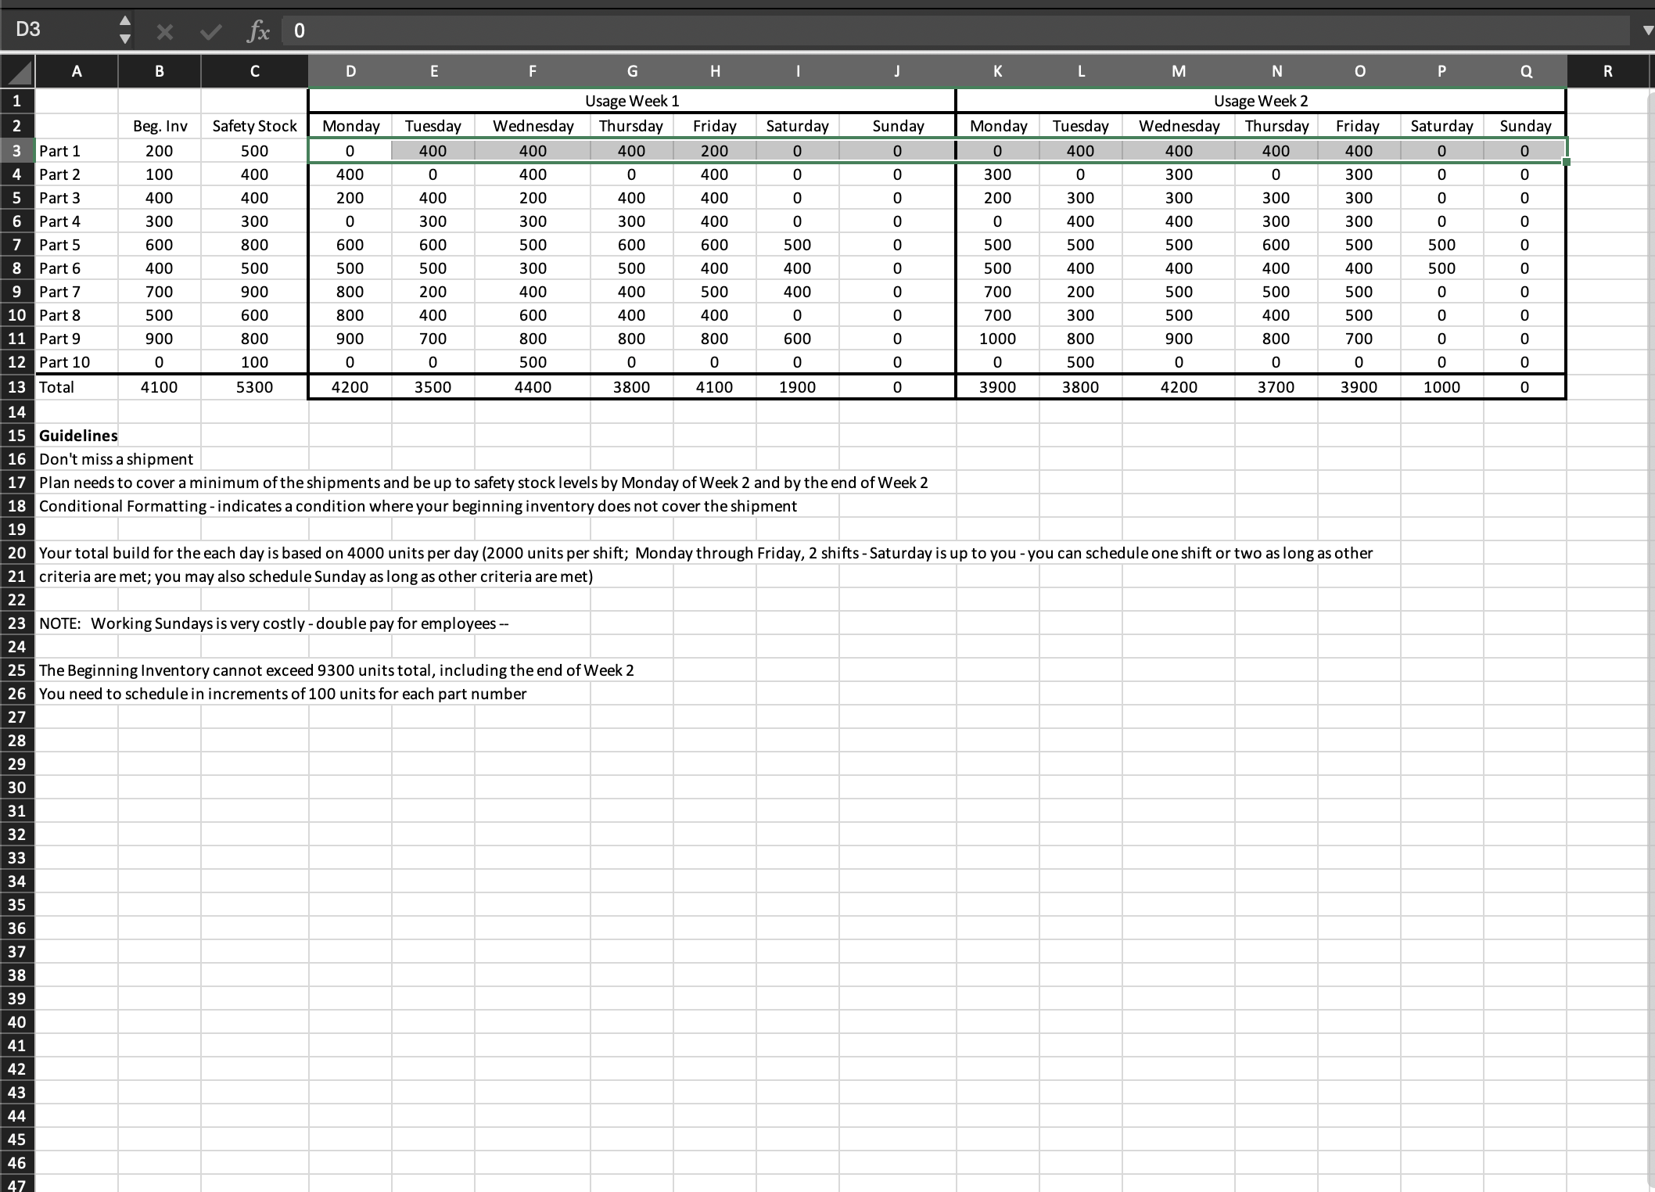Select the cell containing 'Guidelines'
The height and width of the screenshot is (1192, 1655).
tap(77, 435)
